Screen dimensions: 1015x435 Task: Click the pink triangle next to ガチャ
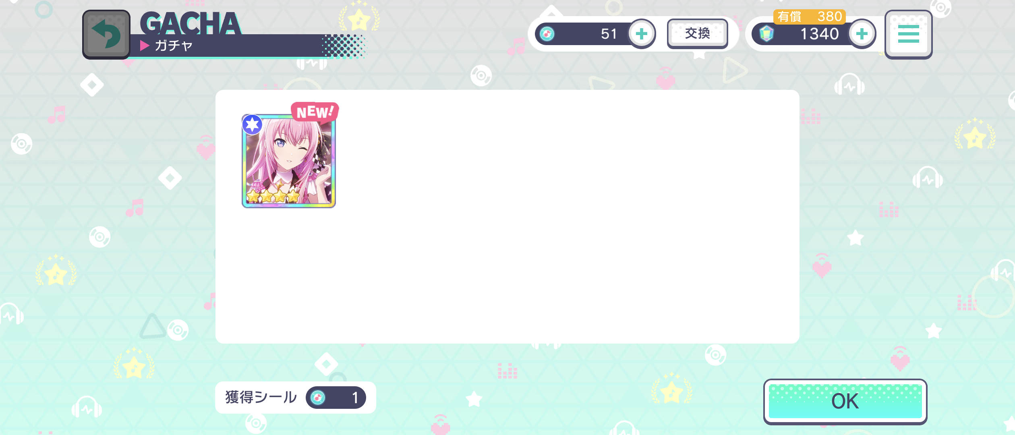pyautogui.click(x=145, y=46)
